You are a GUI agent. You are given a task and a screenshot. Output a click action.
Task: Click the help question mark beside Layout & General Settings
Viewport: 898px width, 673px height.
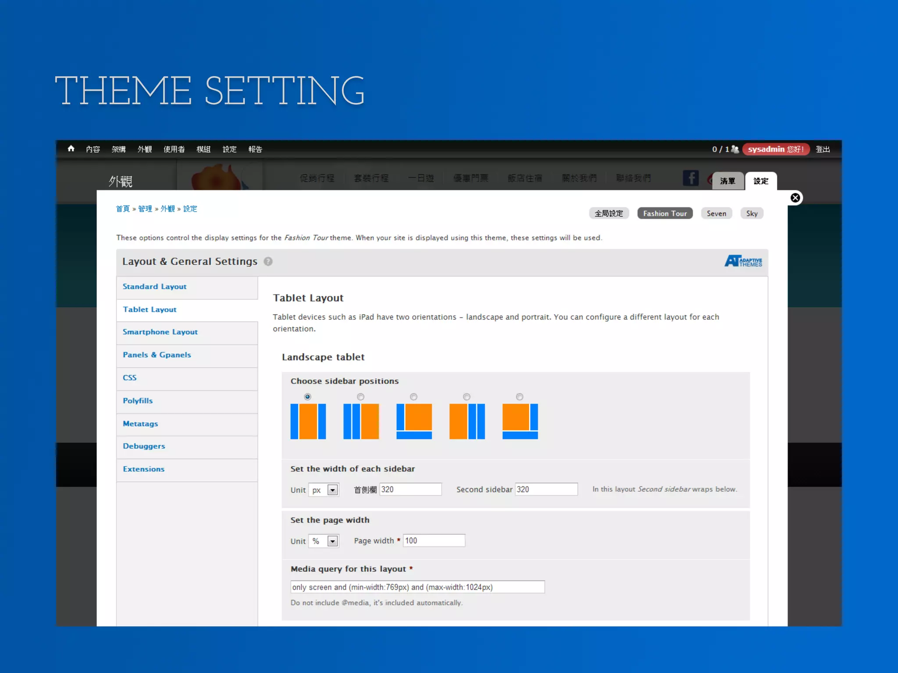(x=268, y=262)
